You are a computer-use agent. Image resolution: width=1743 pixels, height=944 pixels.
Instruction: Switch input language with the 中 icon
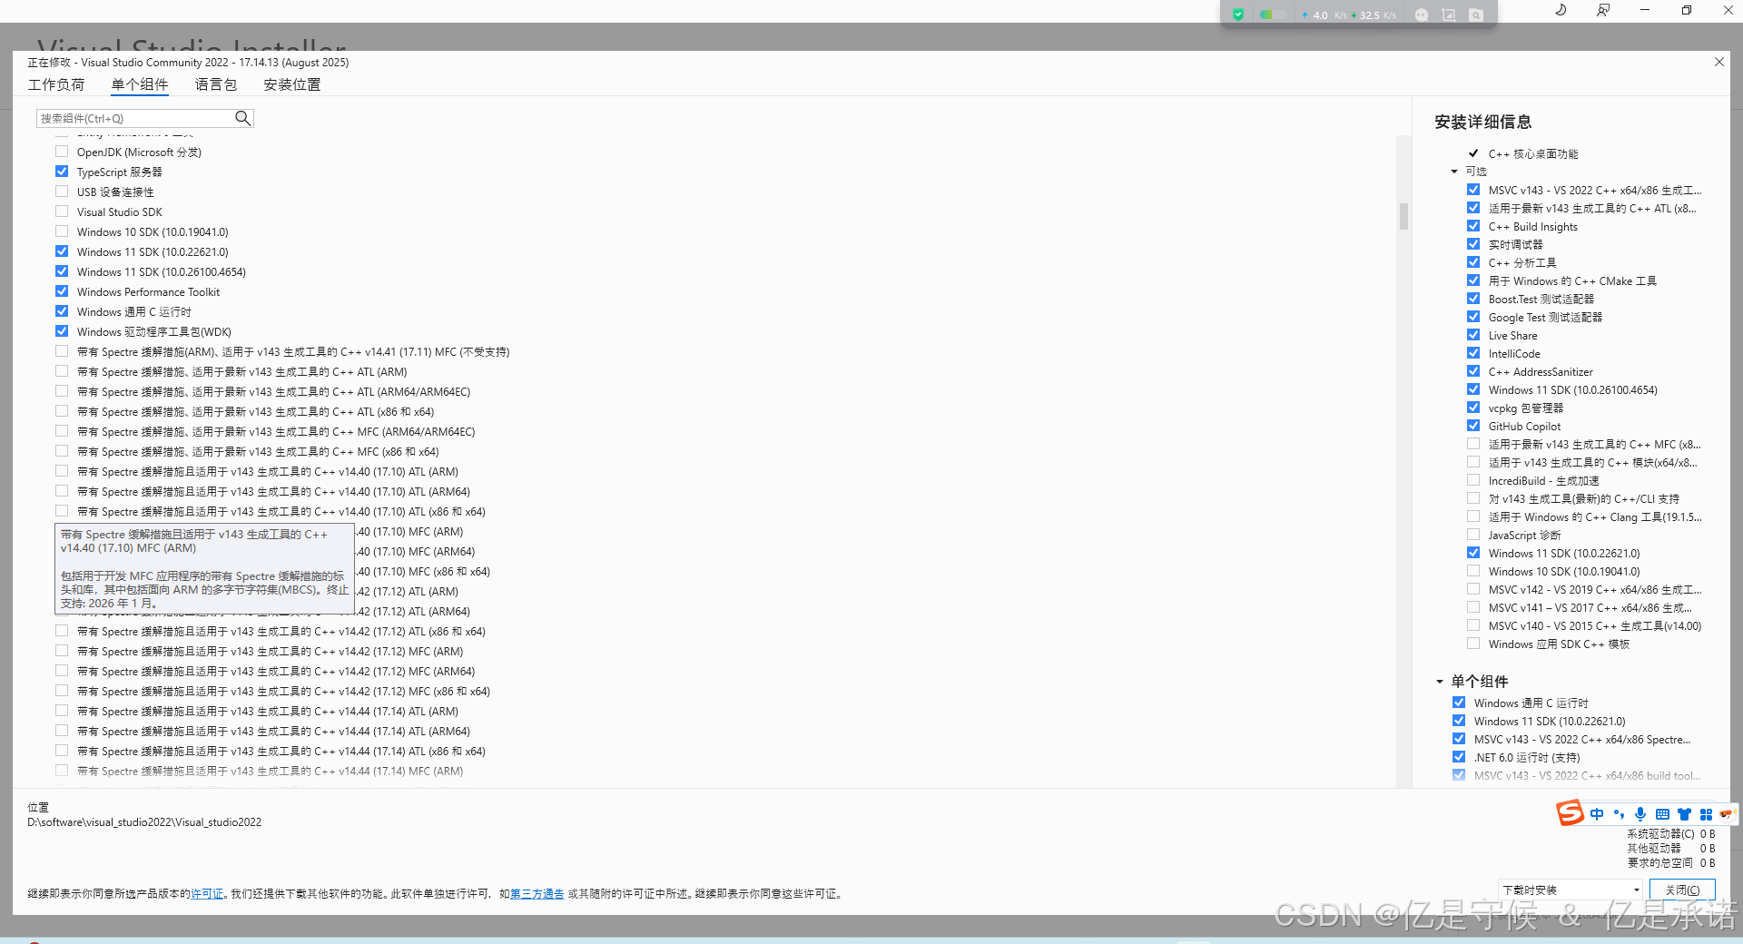(1597, 814)
